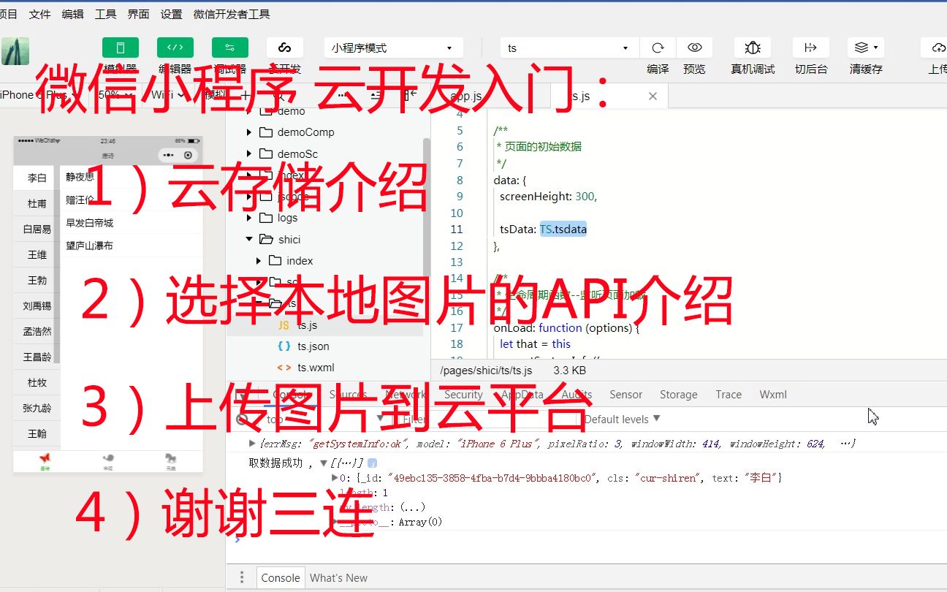This screenshot has width=947, height=592.
Task: Select poet 张九龄 in simulator list
Action: click(37, 408)
